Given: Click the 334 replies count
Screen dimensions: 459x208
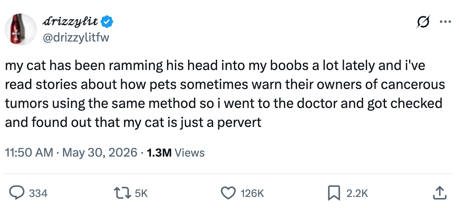Looking at the screenshot, I should pos(38,193).
